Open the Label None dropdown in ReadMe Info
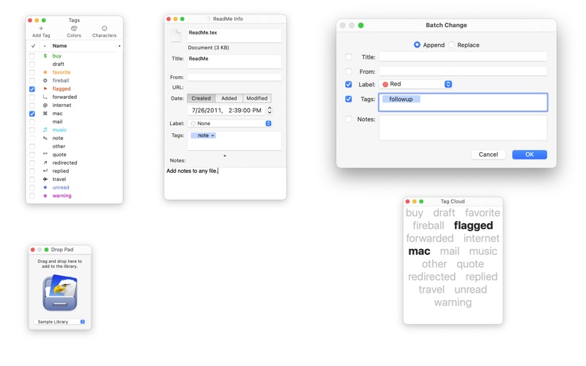 click(x=230, y=124)
